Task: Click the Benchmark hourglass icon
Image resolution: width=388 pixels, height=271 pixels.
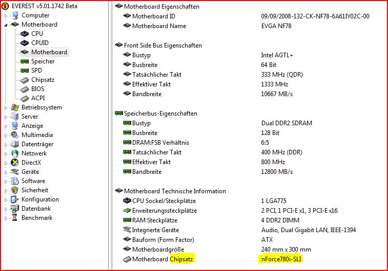Action: (x=14, y=218)
